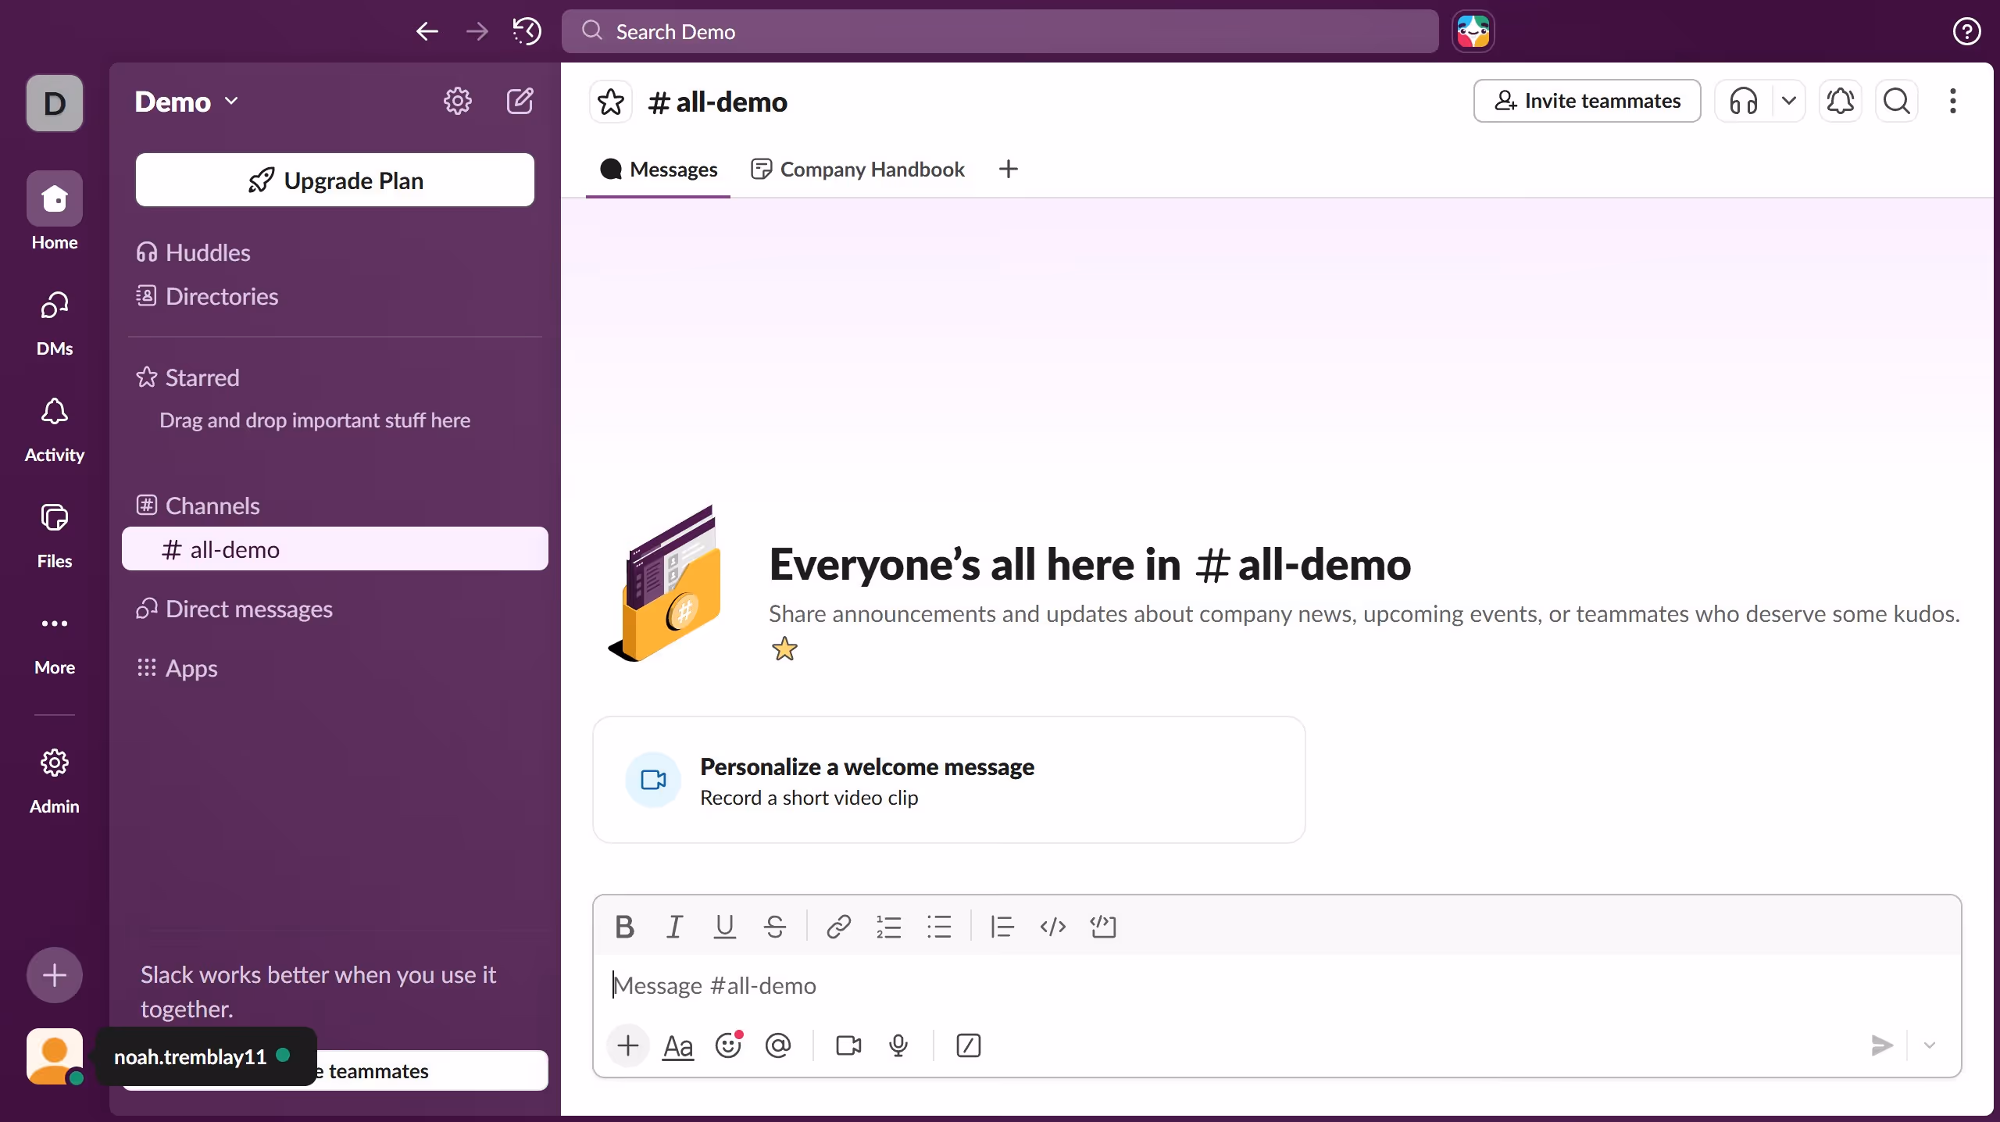
Task: Click the Upgrade Plan button
Action: coord(335,180)
